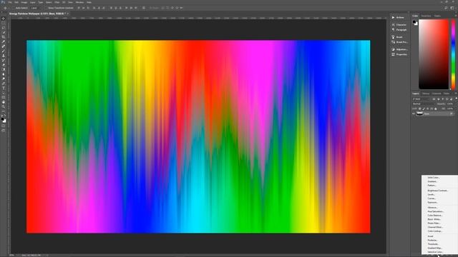Viewport: 458px width, 257px height.
Task: Switch to the Swatches tab
Action: pos(426,16)
